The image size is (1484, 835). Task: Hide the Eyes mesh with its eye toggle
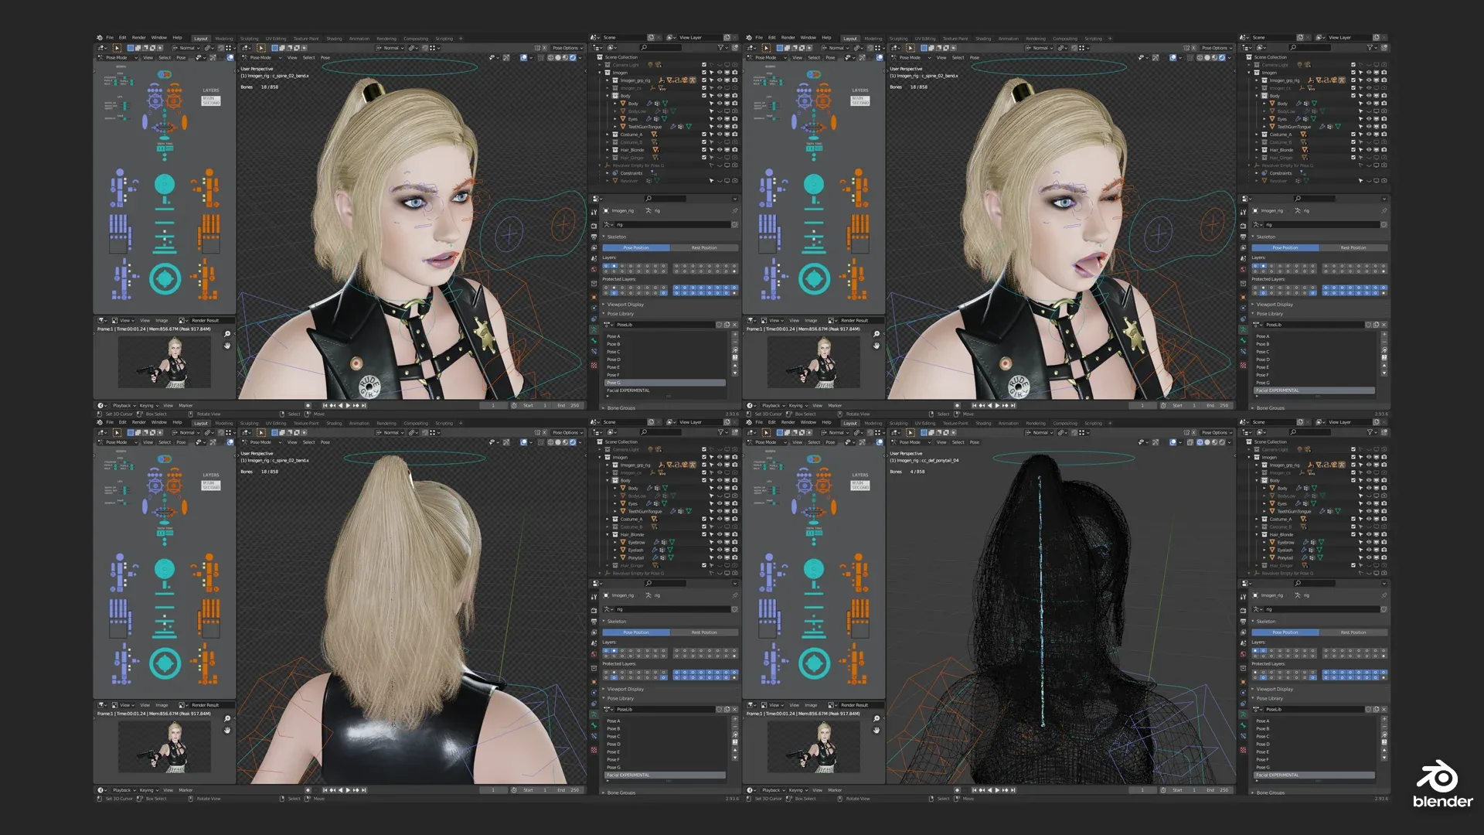coord(719,118)
